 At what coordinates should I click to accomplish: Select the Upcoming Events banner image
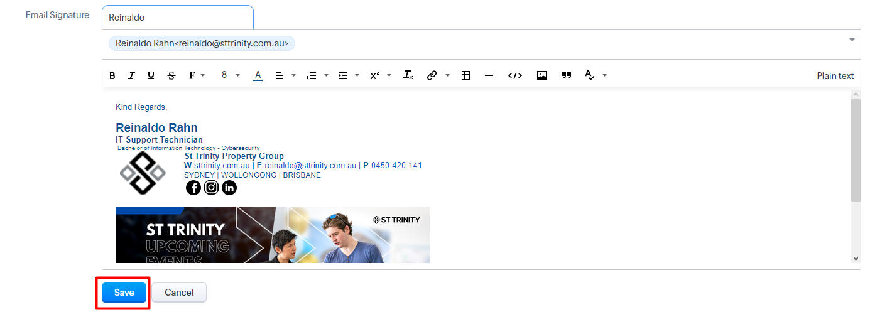[x=273, y=235]
